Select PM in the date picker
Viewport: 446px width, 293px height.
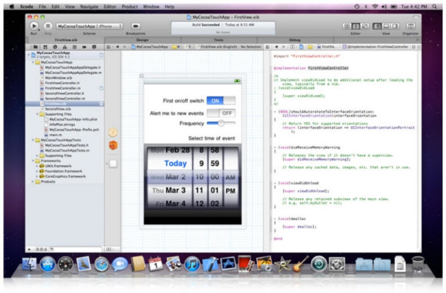(230, 191)
